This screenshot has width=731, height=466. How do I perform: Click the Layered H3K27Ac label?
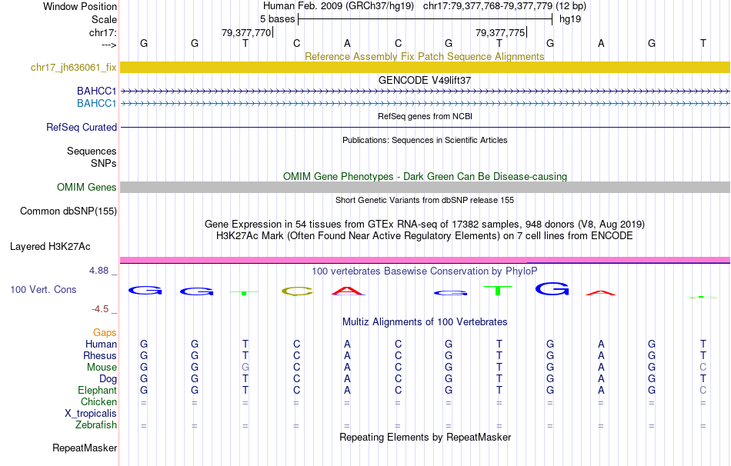pos(50,247)
